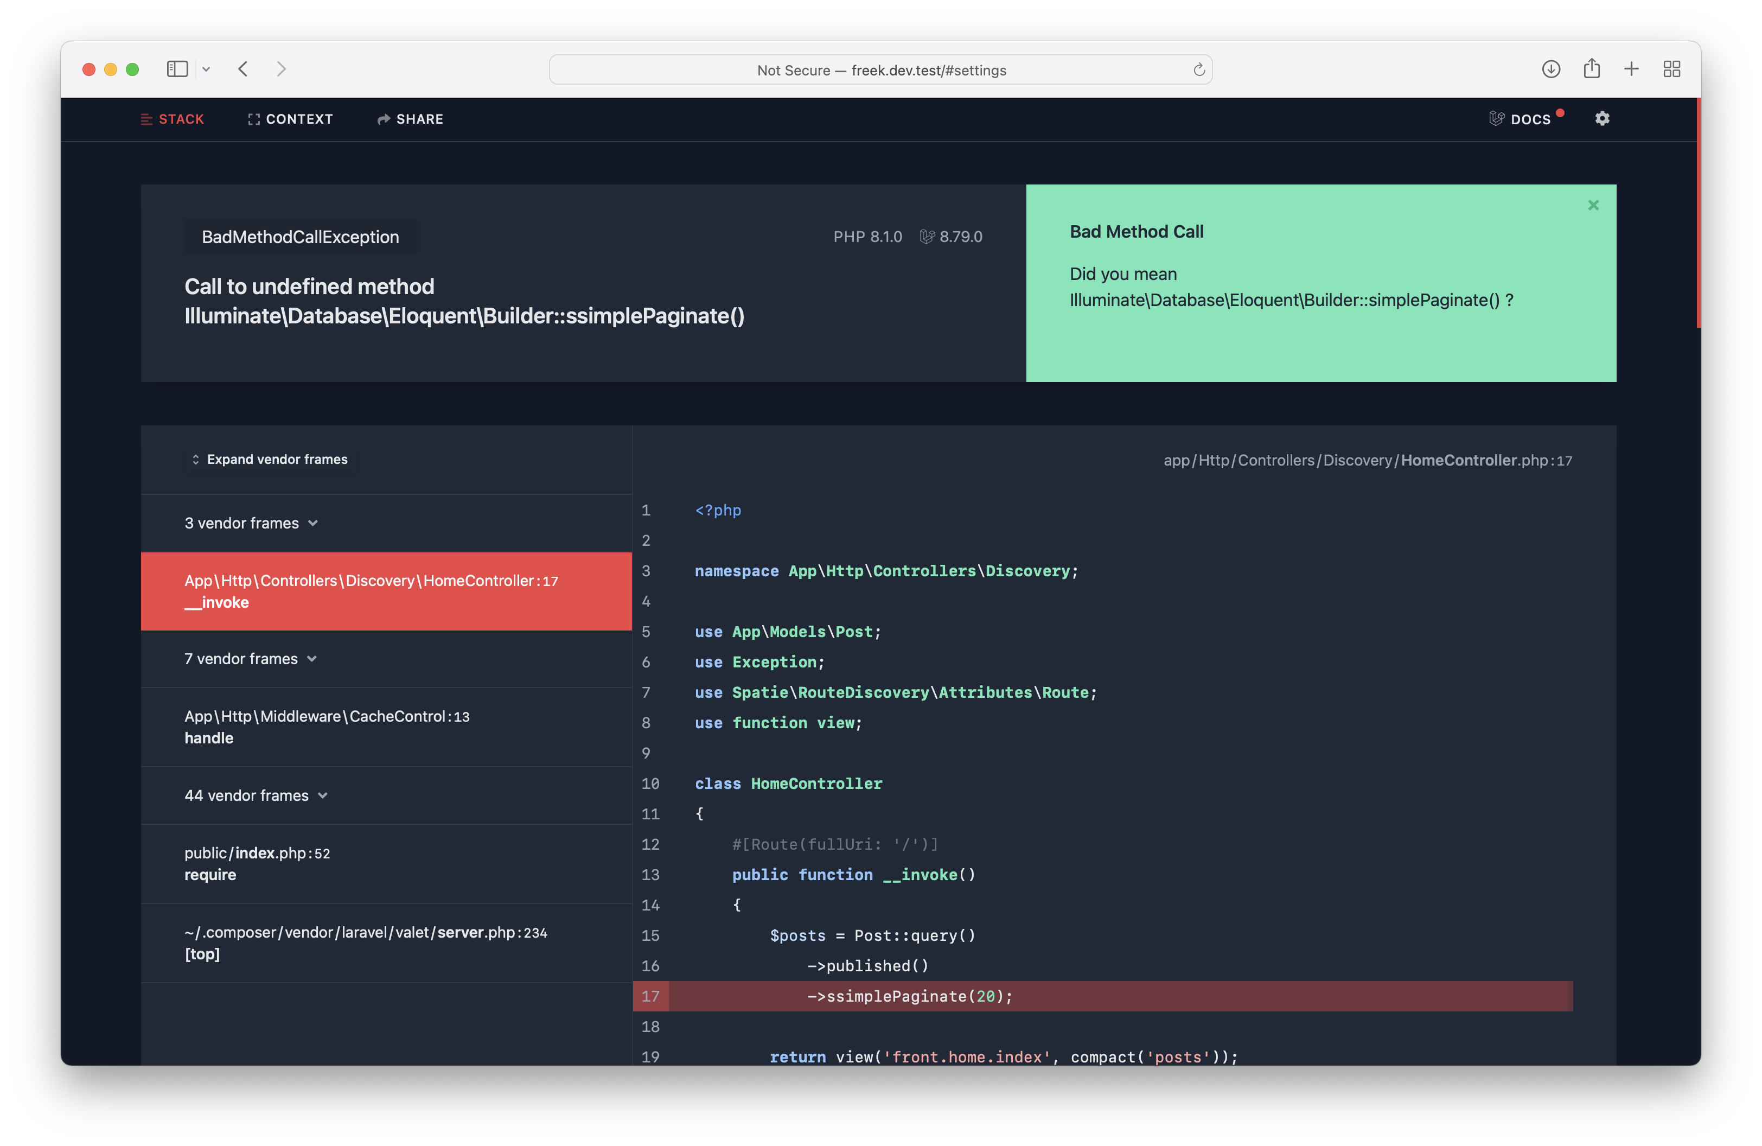Click the Safari sidebar toggle icon
1762x1146 pixels.
tap(177, 69)
